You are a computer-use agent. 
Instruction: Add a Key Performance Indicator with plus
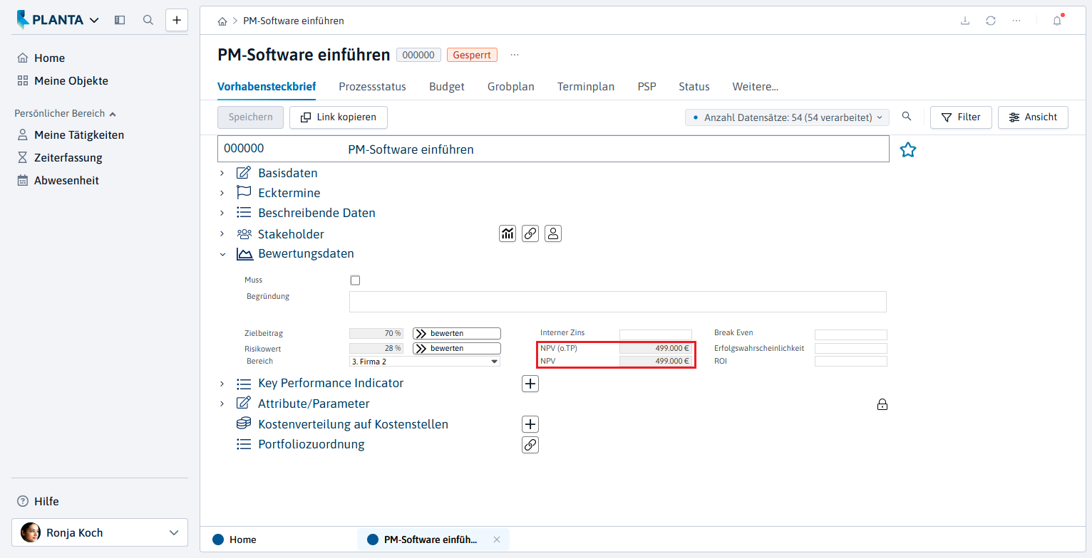click(x=530, y=384)
